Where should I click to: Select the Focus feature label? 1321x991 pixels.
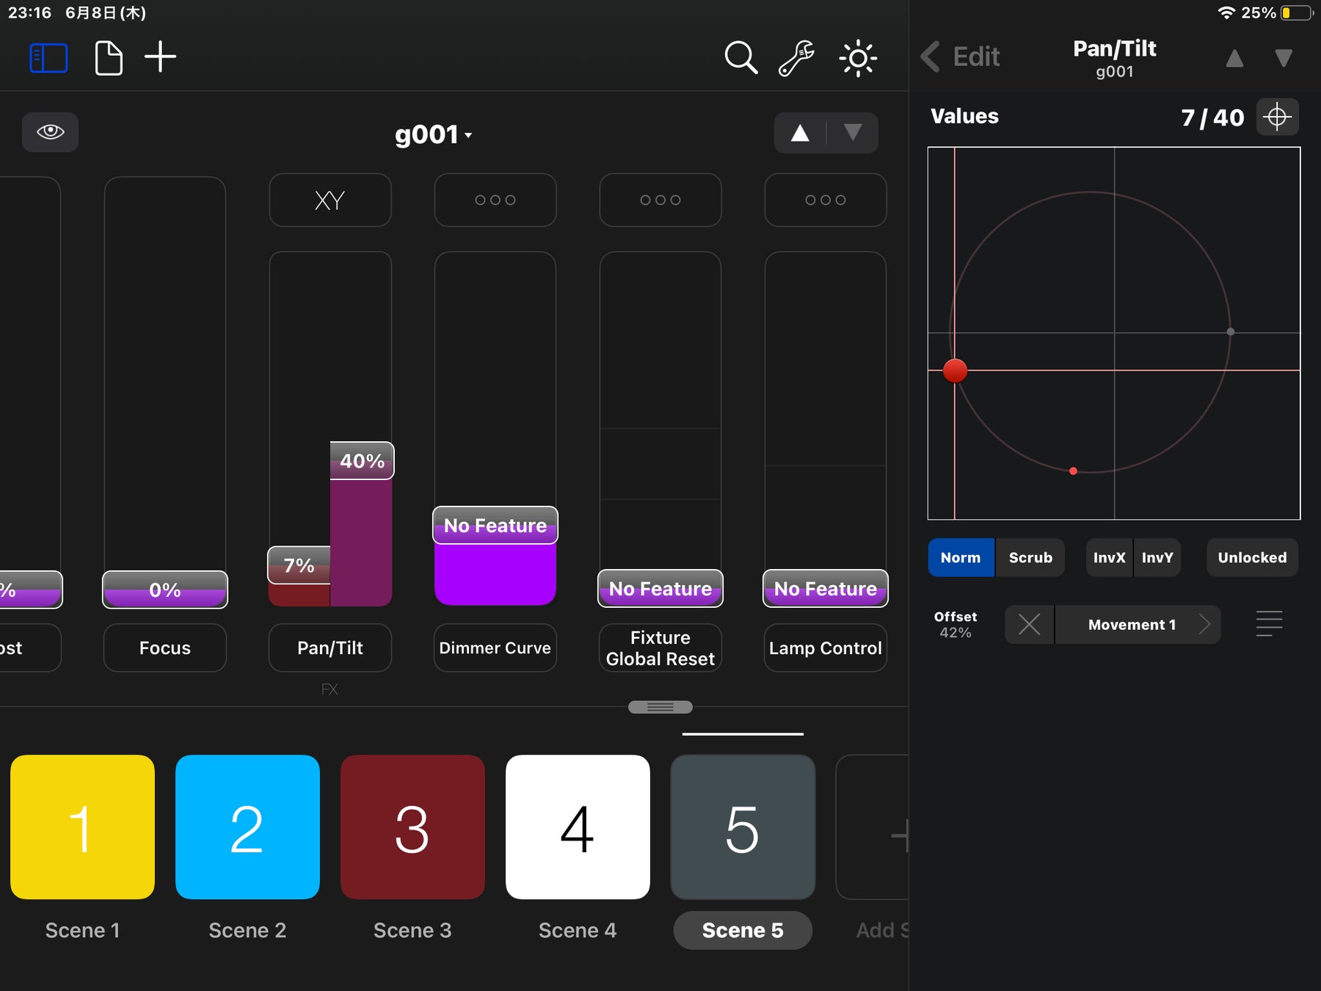pos(165,647)
